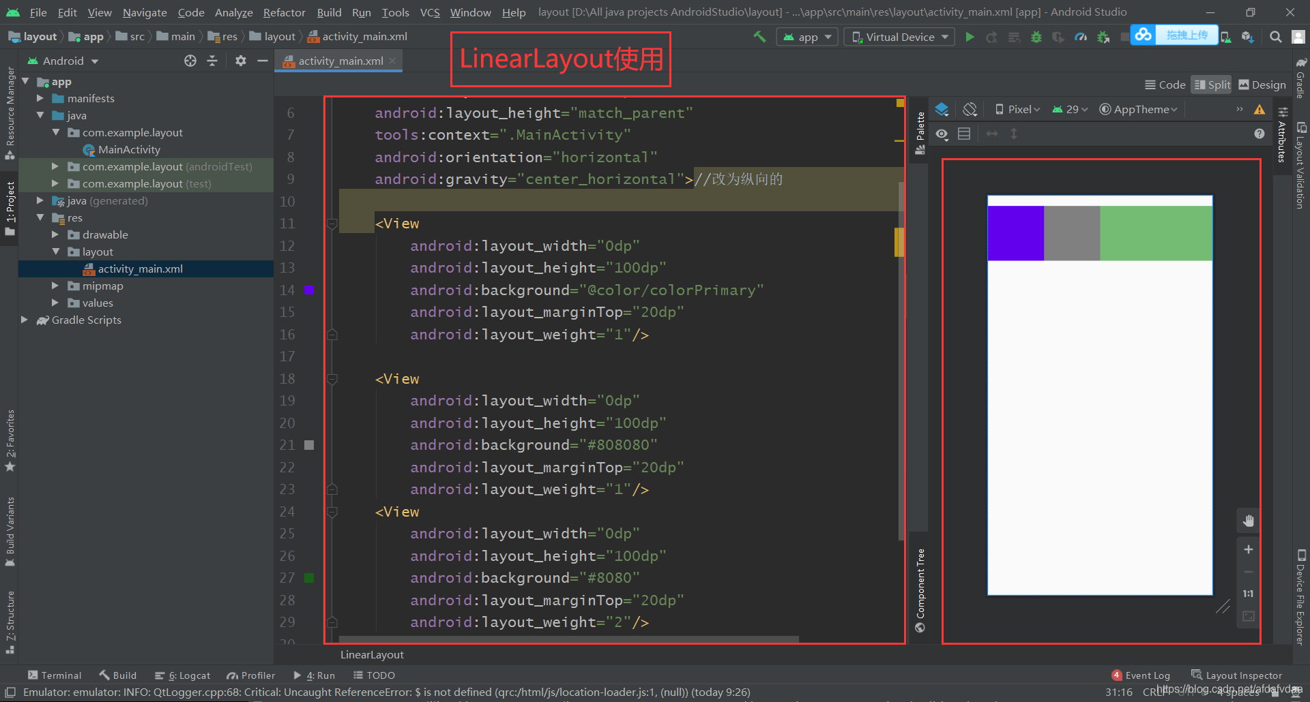This screenshot has width=1310, height=702.
Task: Click the locate target icon in Project panel
Action: [190, 61]
